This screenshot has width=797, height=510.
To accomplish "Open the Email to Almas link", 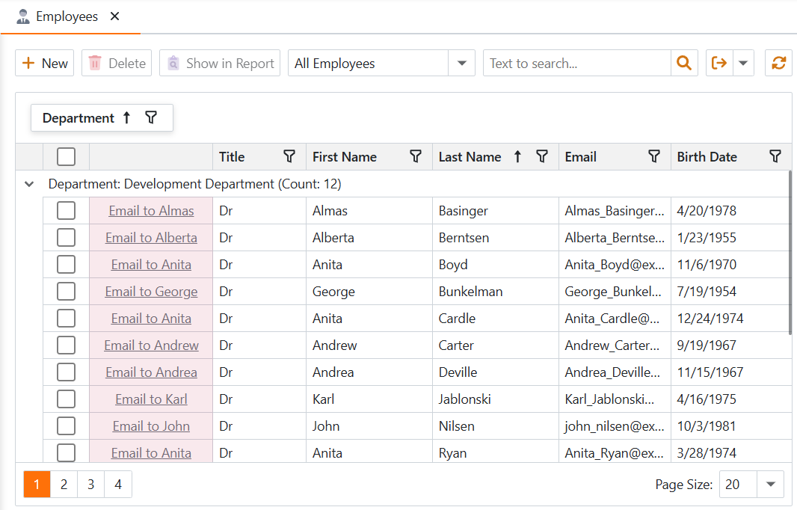I will tap(151, 211).
